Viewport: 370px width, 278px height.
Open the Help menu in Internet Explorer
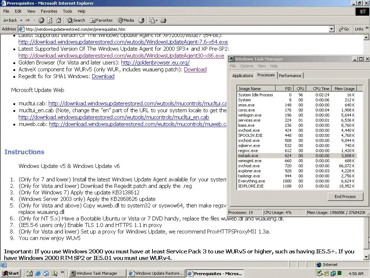pyautogui.click(x=81, y=11)
